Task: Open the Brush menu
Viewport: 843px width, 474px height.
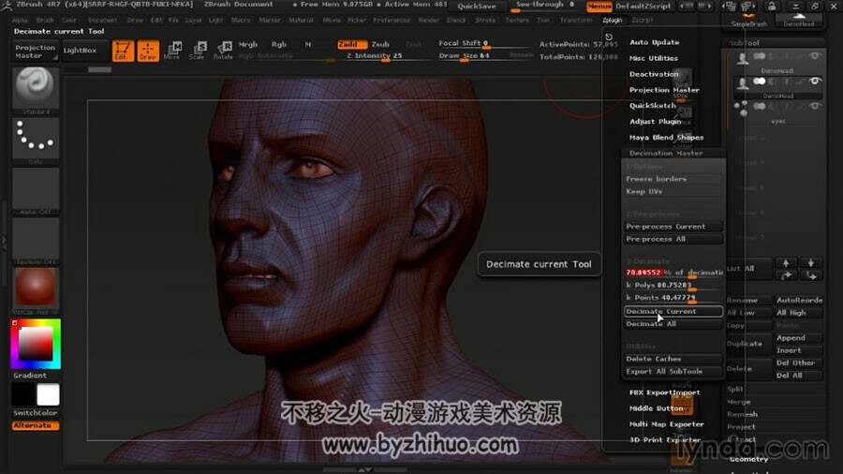Action: [45, 20]
